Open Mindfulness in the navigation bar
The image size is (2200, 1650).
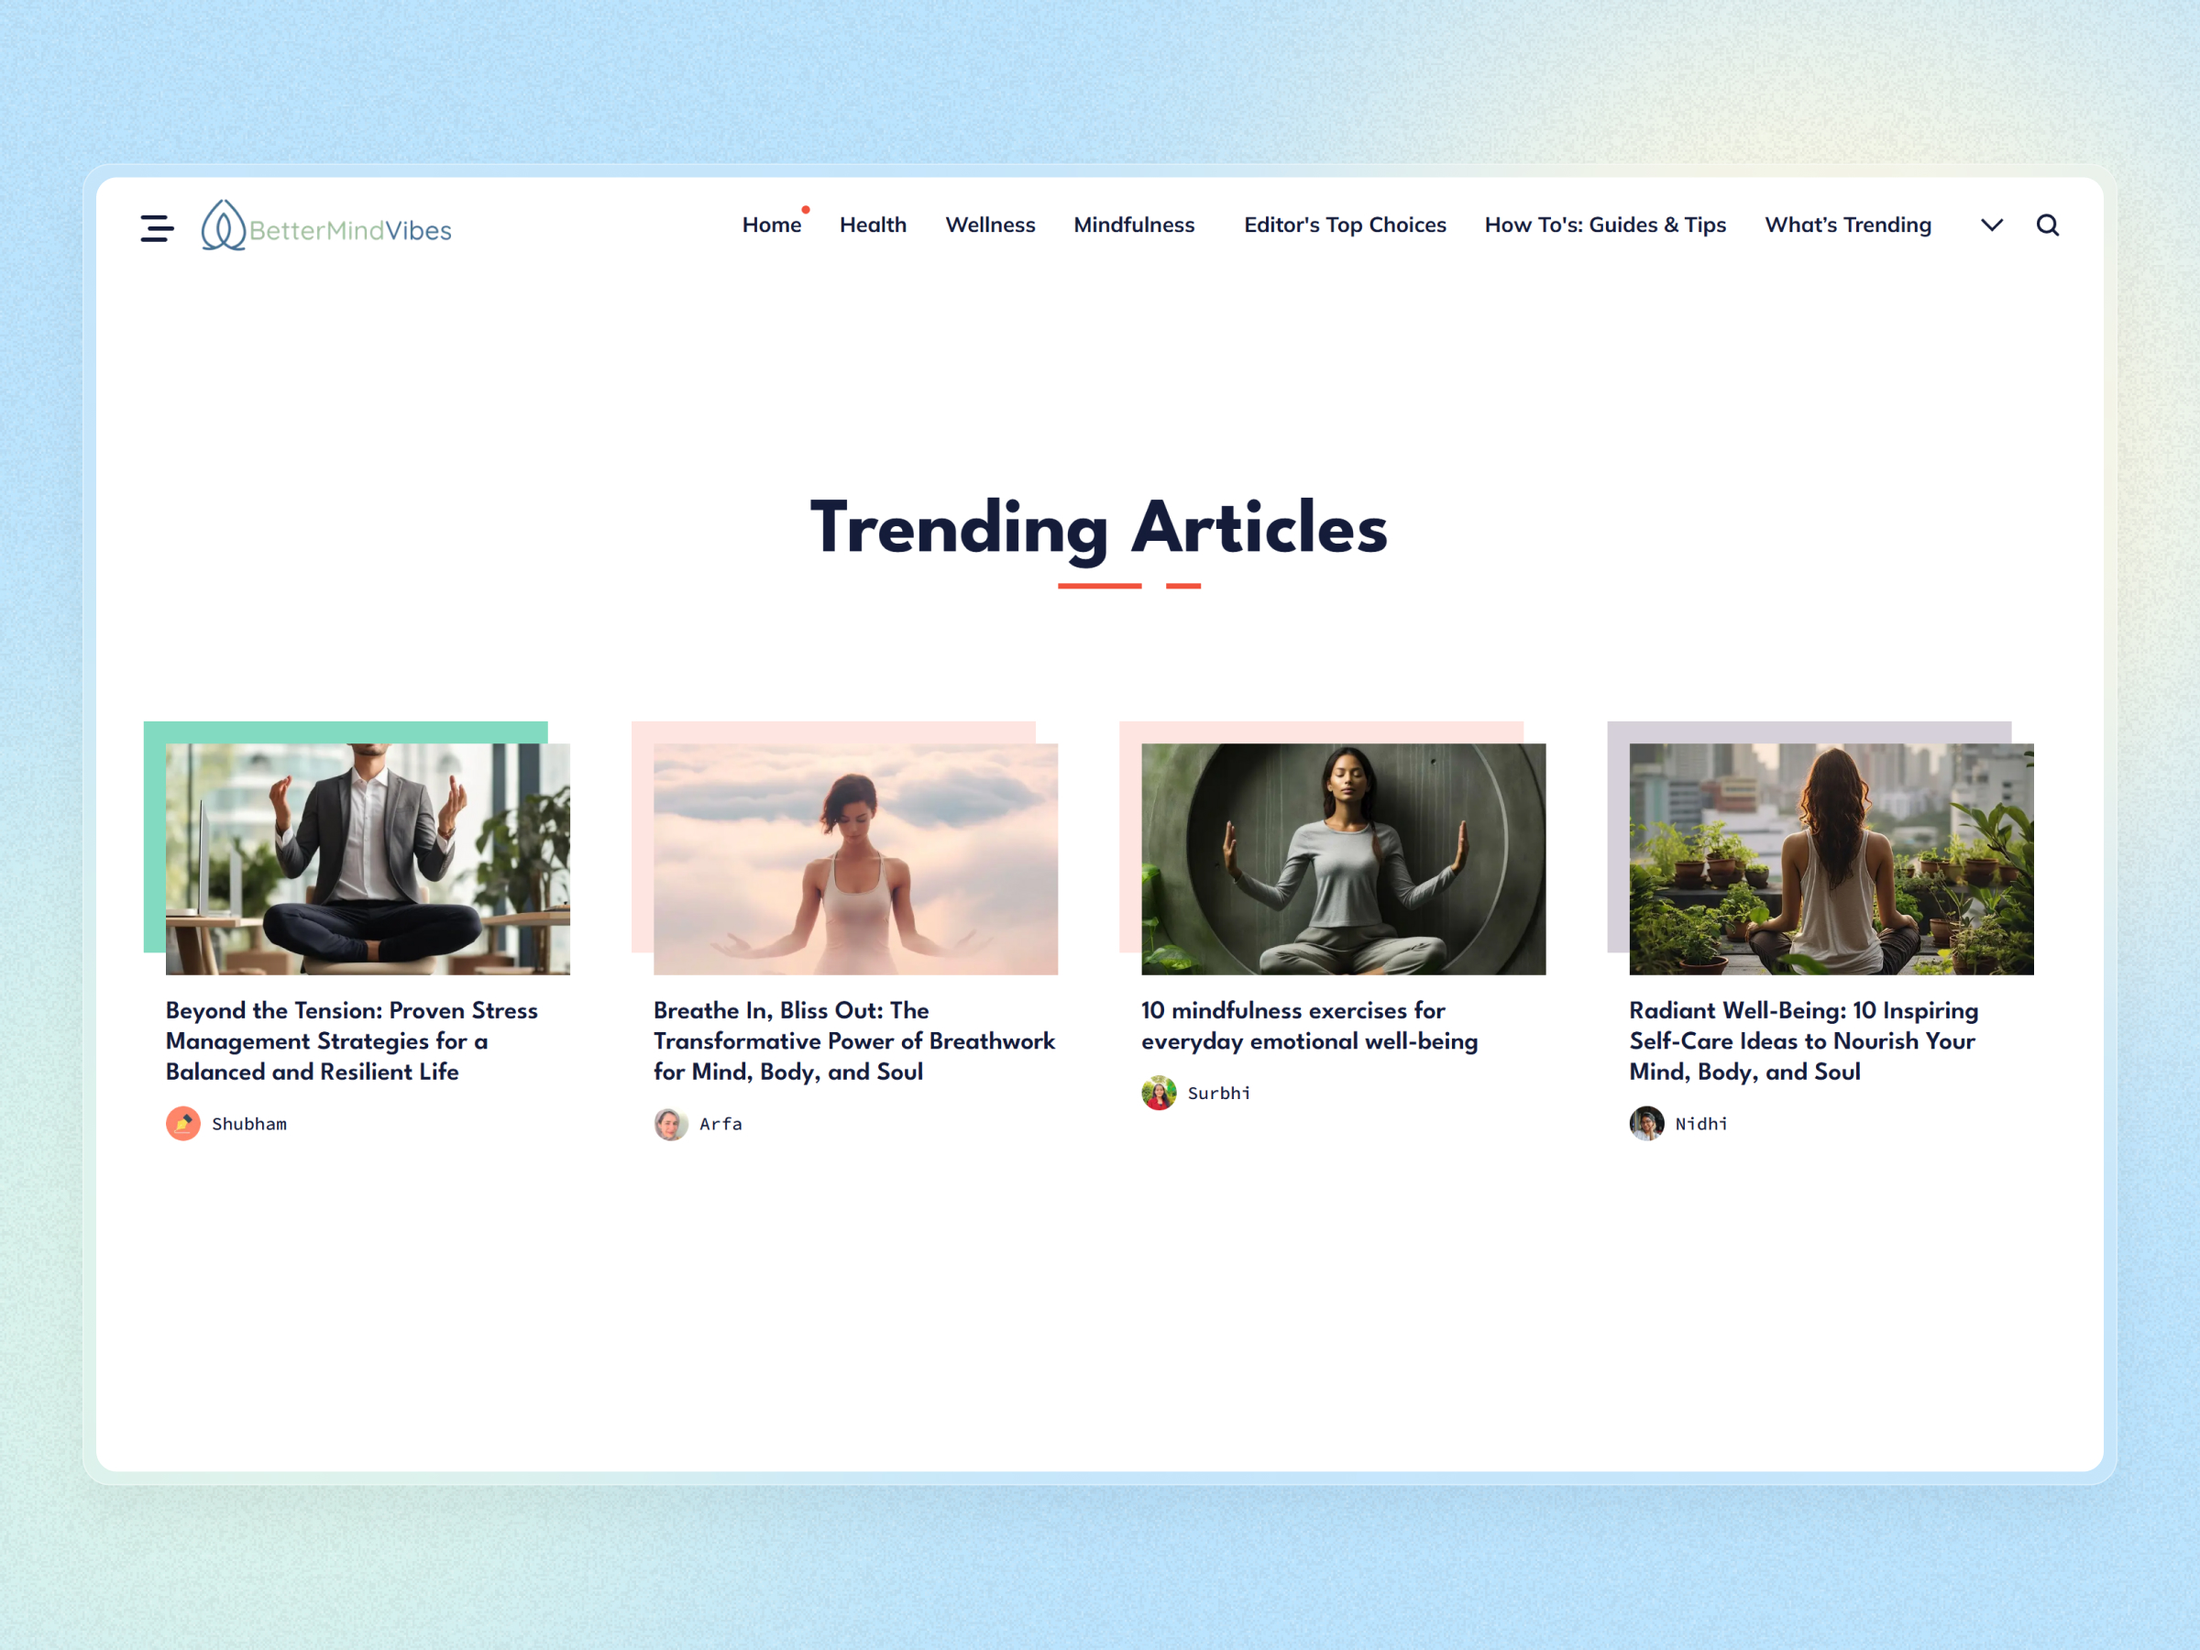[x=1134, y=225]
